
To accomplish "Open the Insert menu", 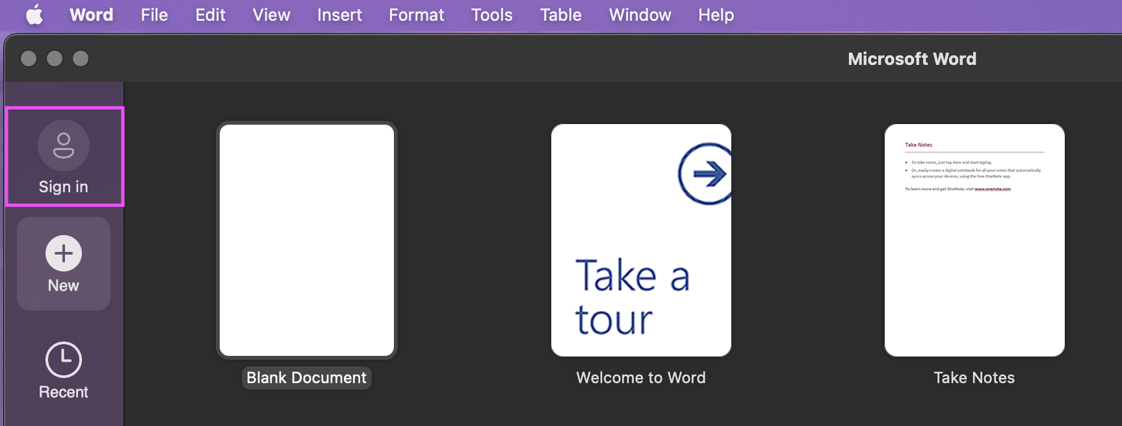I will [x=339, y=14].
